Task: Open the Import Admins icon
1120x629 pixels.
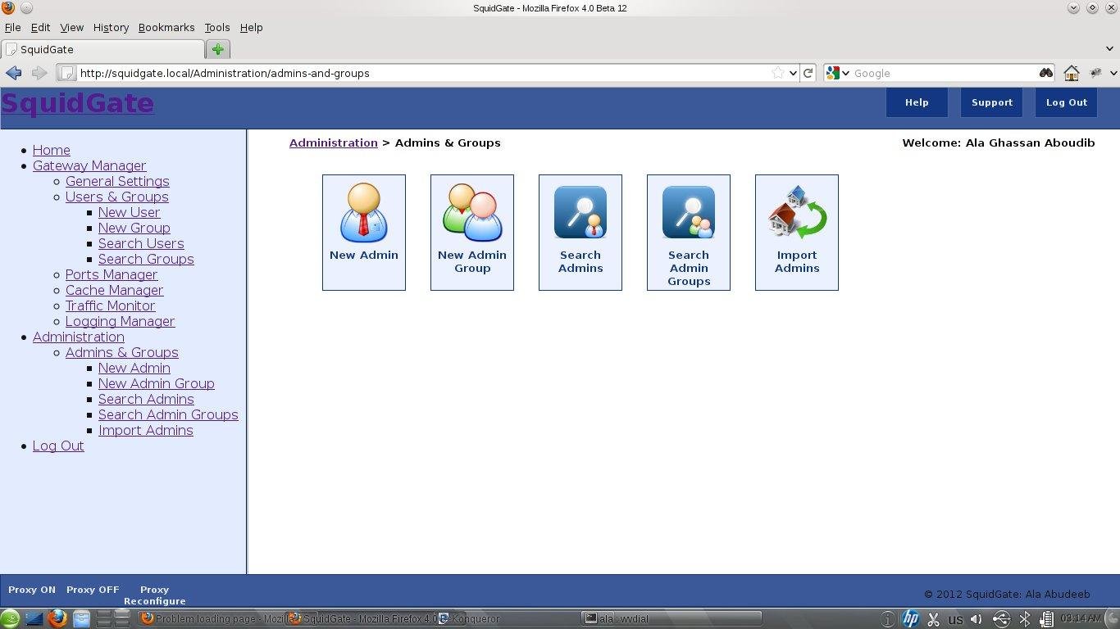Action: click(x=796, y=232)
